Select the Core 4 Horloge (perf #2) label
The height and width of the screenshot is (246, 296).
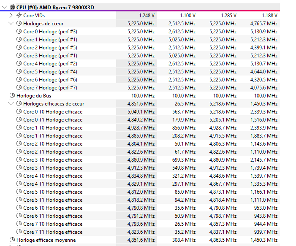[x=50, y=64]
